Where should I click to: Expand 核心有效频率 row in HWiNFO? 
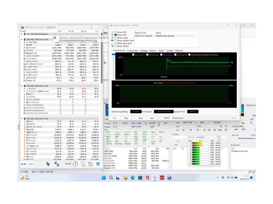25,56
